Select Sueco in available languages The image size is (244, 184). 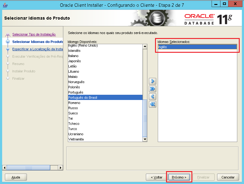105,113
